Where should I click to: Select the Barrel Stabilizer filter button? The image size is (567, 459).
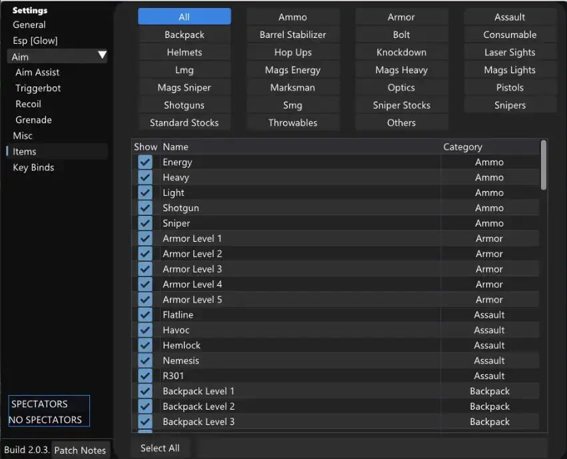pos(292,35)
